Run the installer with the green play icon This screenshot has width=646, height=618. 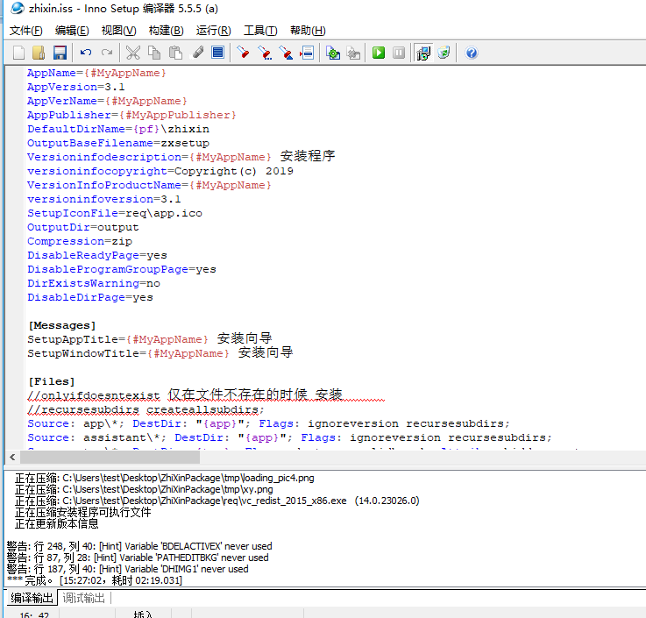pyautogui.click(x=379, y=53)
